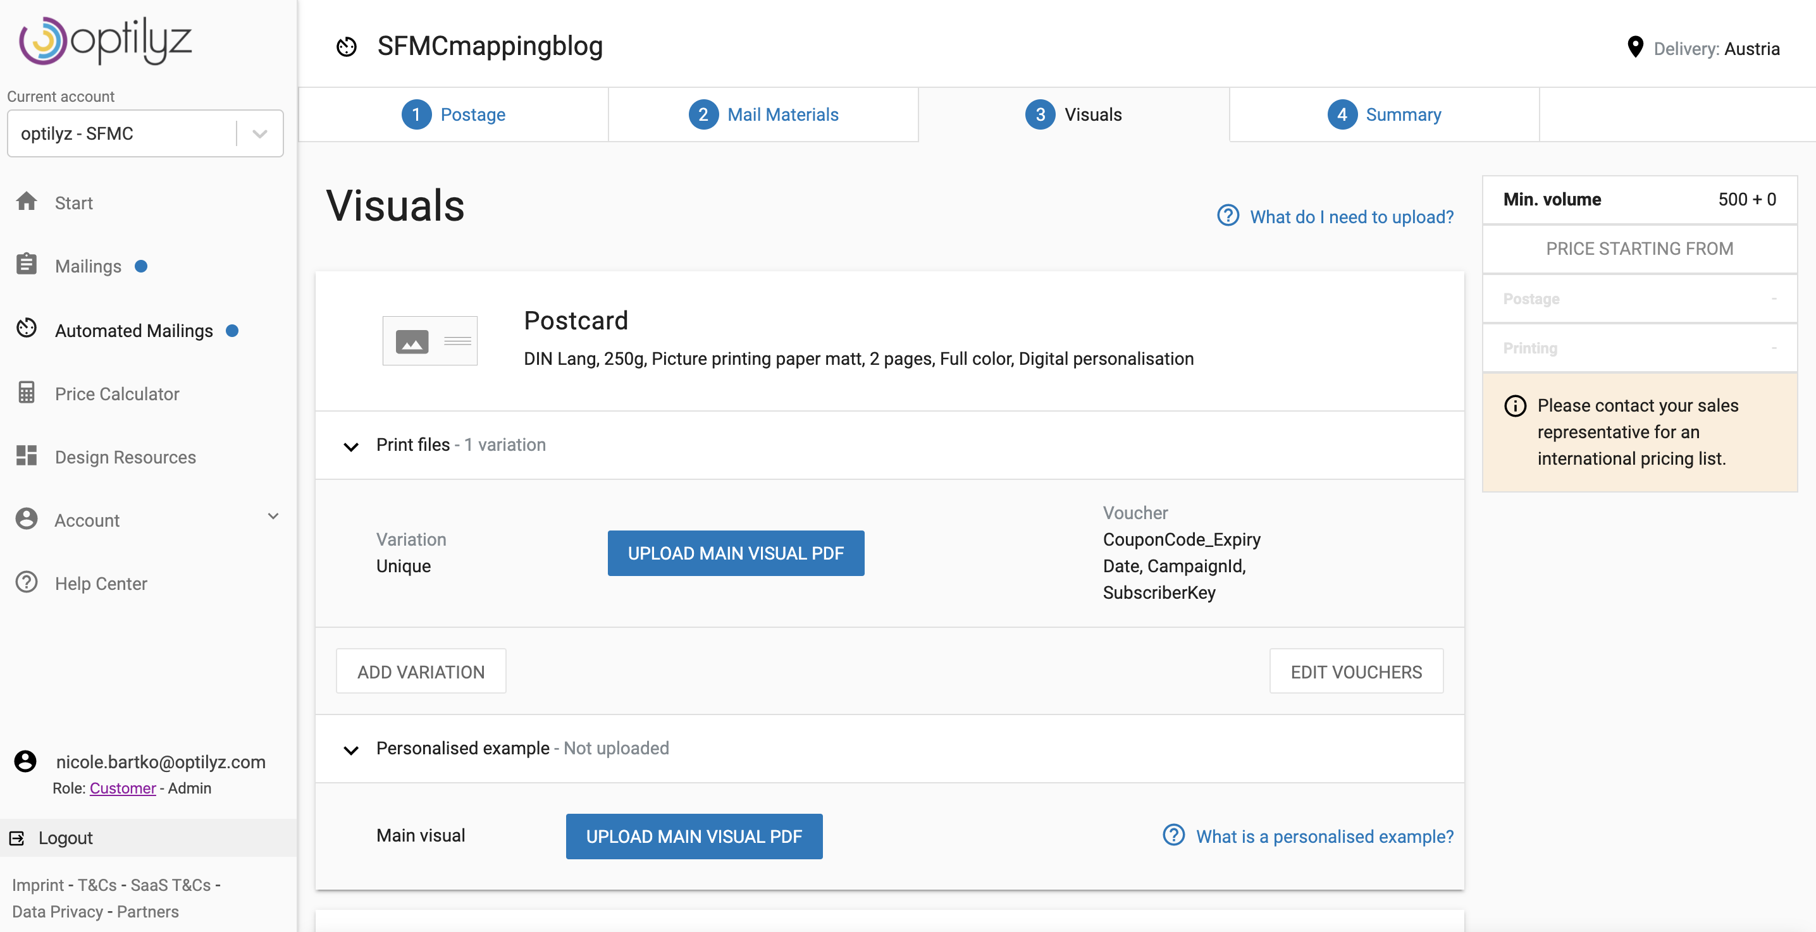Click the Edit Vouchers button
The width and height of the screenshot is (1816, 932).
[1356, 671]
